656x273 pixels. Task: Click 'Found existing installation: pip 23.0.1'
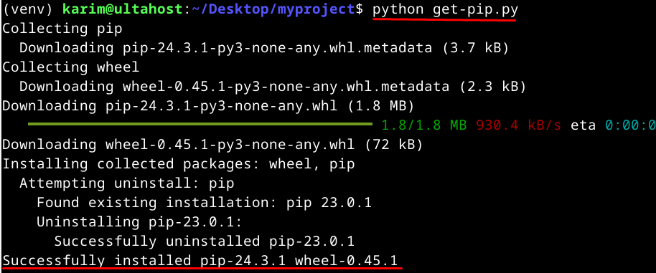204,203
